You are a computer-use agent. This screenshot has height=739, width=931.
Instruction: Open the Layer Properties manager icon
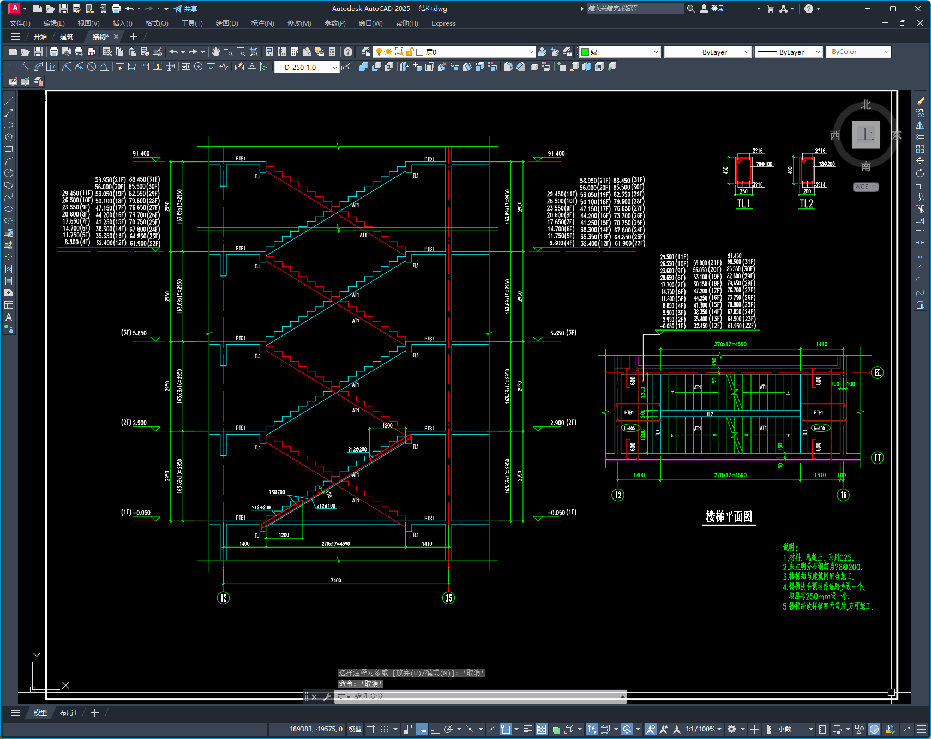(366, 52)
